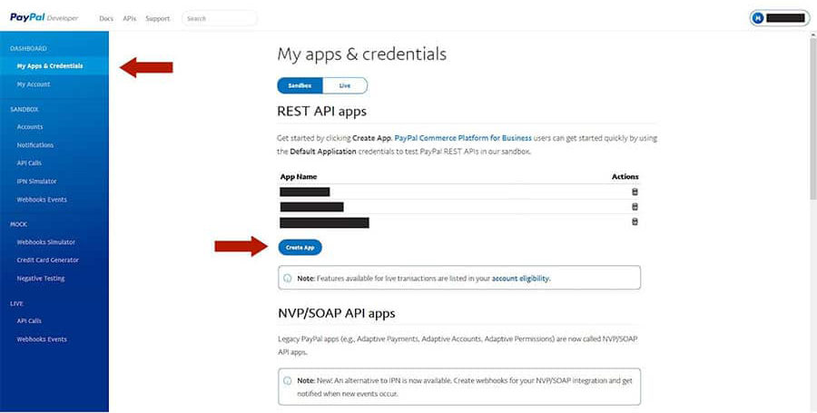Open Webhooks Simulator in sidebar
This screenshot has height=413, width=817.
coord(45,242)
